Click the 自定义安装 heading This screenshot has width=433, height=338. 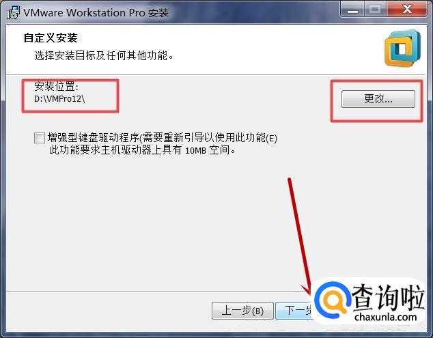coord(51,38)
